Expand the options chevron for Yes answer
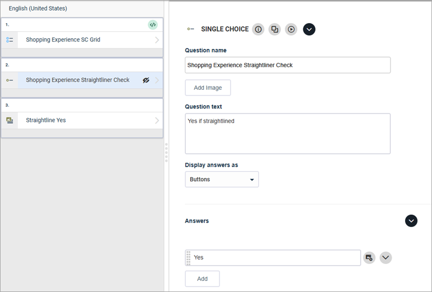Screen dimensions: 432x292 coord(386,258)
